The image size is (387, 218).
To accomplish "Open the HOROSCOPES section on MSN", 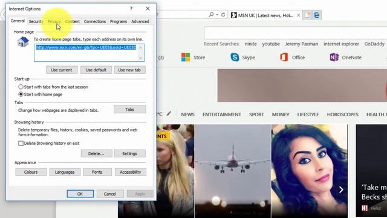I will pyautogui.click(x=343, y=114).
